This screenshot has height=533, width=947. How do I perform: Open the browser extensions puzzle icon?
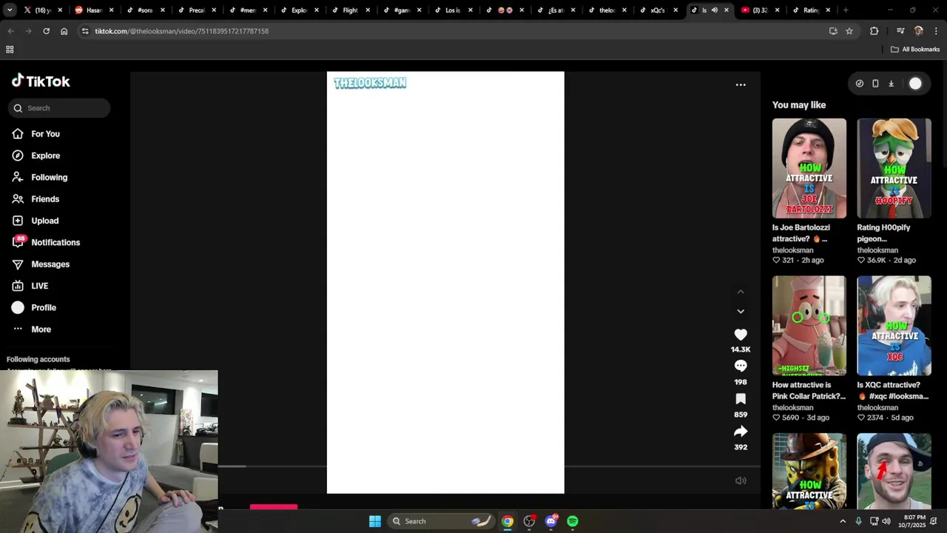[874, 31]
